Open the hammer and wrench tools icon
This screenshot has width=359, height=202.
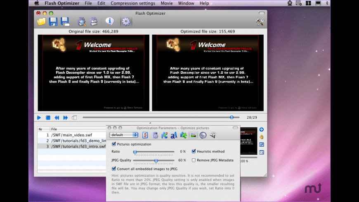tap(260, 22)
